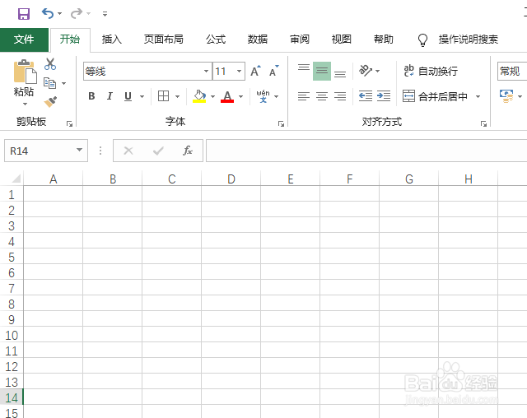The height and width of the screenshot is (418, 527).
Task: Click the Select All corner triangle
Action: pos(16,179)
